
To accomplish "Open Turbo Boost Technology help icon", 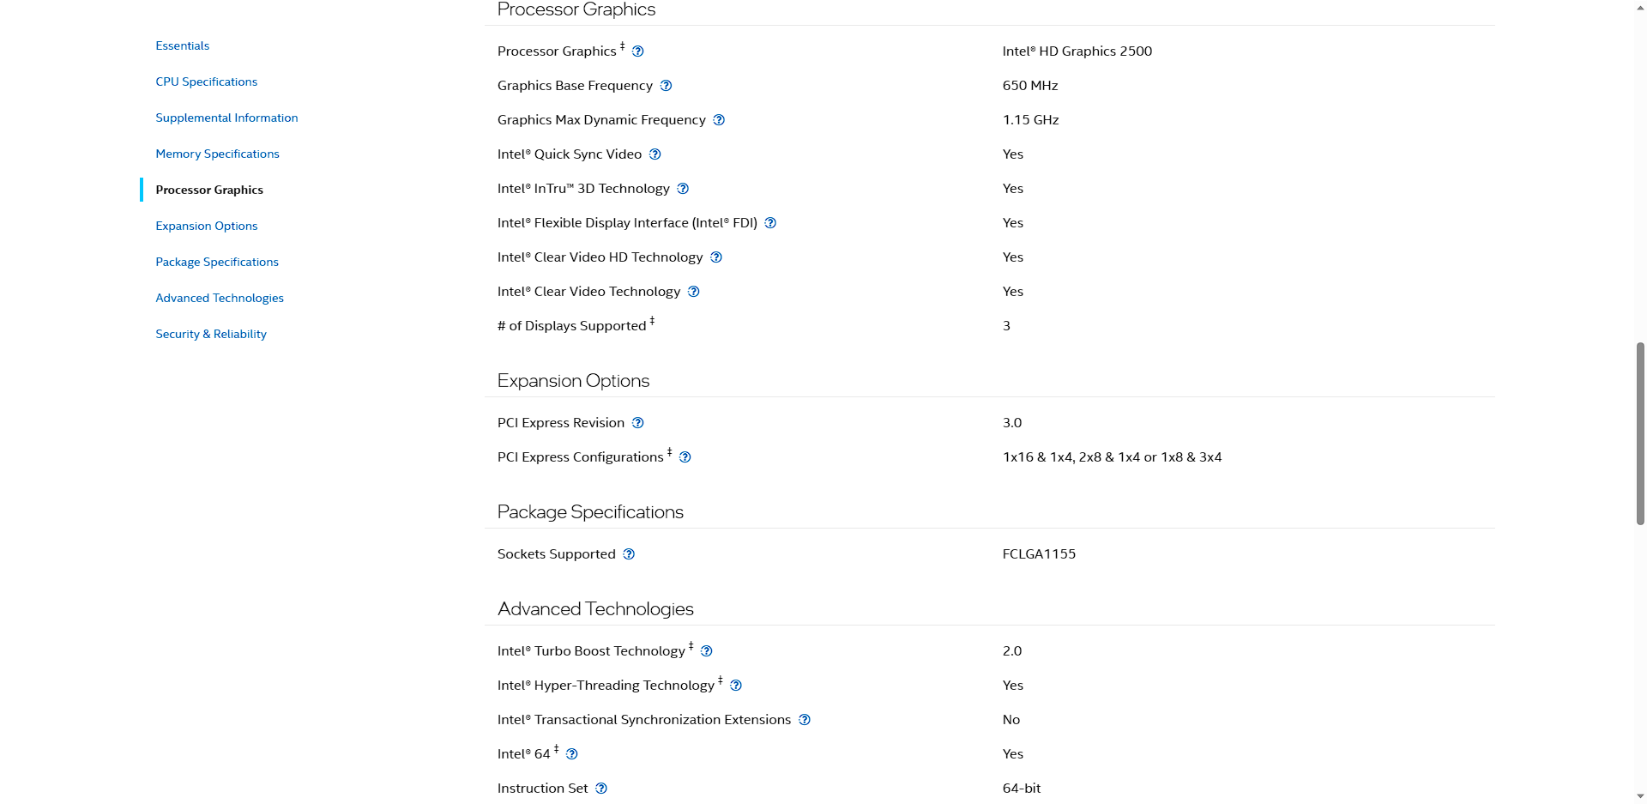I will click(706, 651).
